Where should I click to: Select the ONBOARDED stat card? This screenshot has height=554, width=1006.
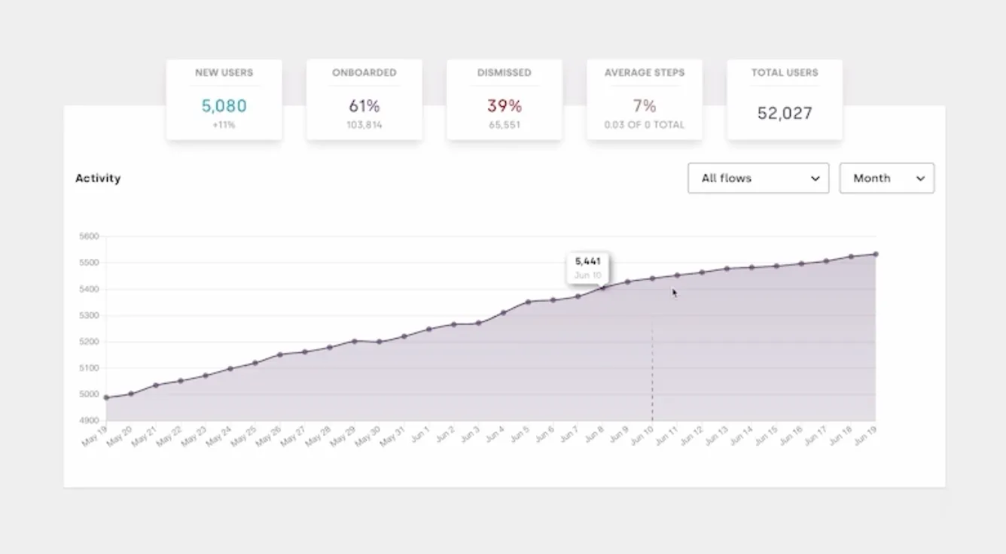click(x=364, y=99)
